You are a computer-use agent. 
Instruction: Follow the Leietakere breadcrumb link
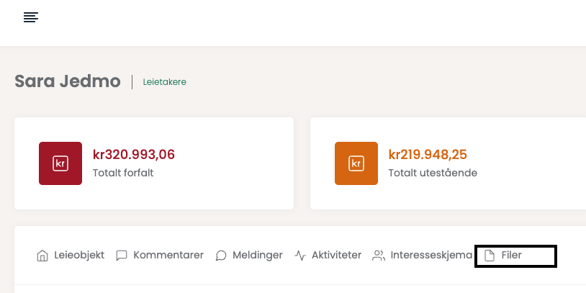click(x=165, y=82)
